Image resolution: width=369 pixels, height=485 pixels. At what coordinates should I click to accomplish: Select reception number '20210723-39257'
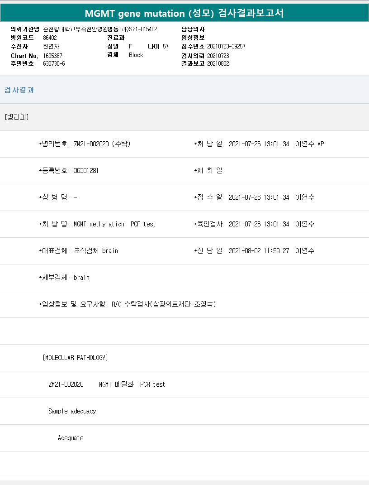(226, 46)
